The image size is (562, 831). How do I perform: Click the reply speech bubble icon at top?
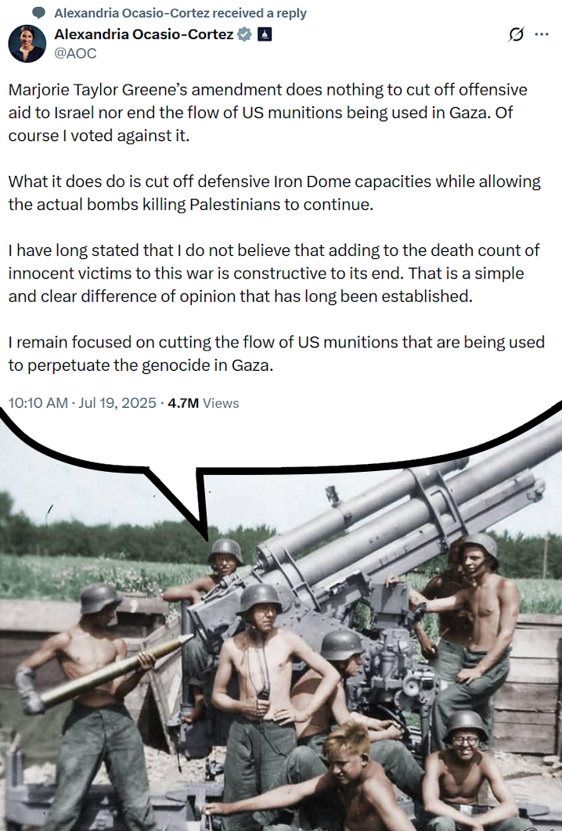point(38,13)
